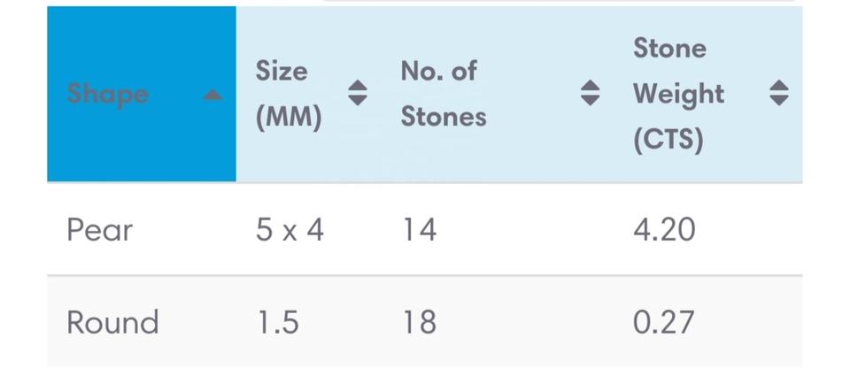Click the down arrow for No. of Stones

(590, 101)
